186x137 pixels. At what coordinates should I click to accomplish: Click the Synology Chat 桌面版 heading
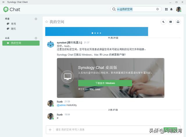point(98,67)
